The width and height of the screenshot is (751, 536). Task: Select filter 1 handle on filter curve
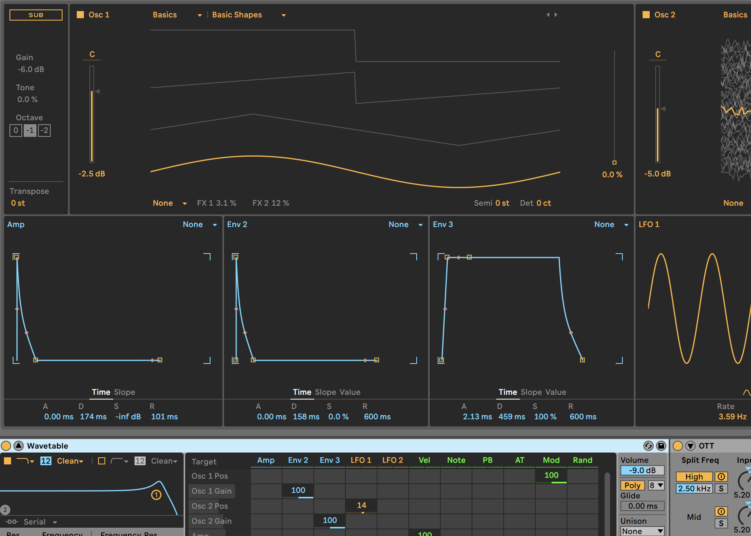[x=156, y=495]
